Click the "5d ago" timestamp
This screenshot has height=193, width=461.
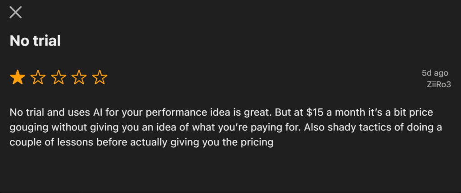pyautogui.click(x=435, y=72)
